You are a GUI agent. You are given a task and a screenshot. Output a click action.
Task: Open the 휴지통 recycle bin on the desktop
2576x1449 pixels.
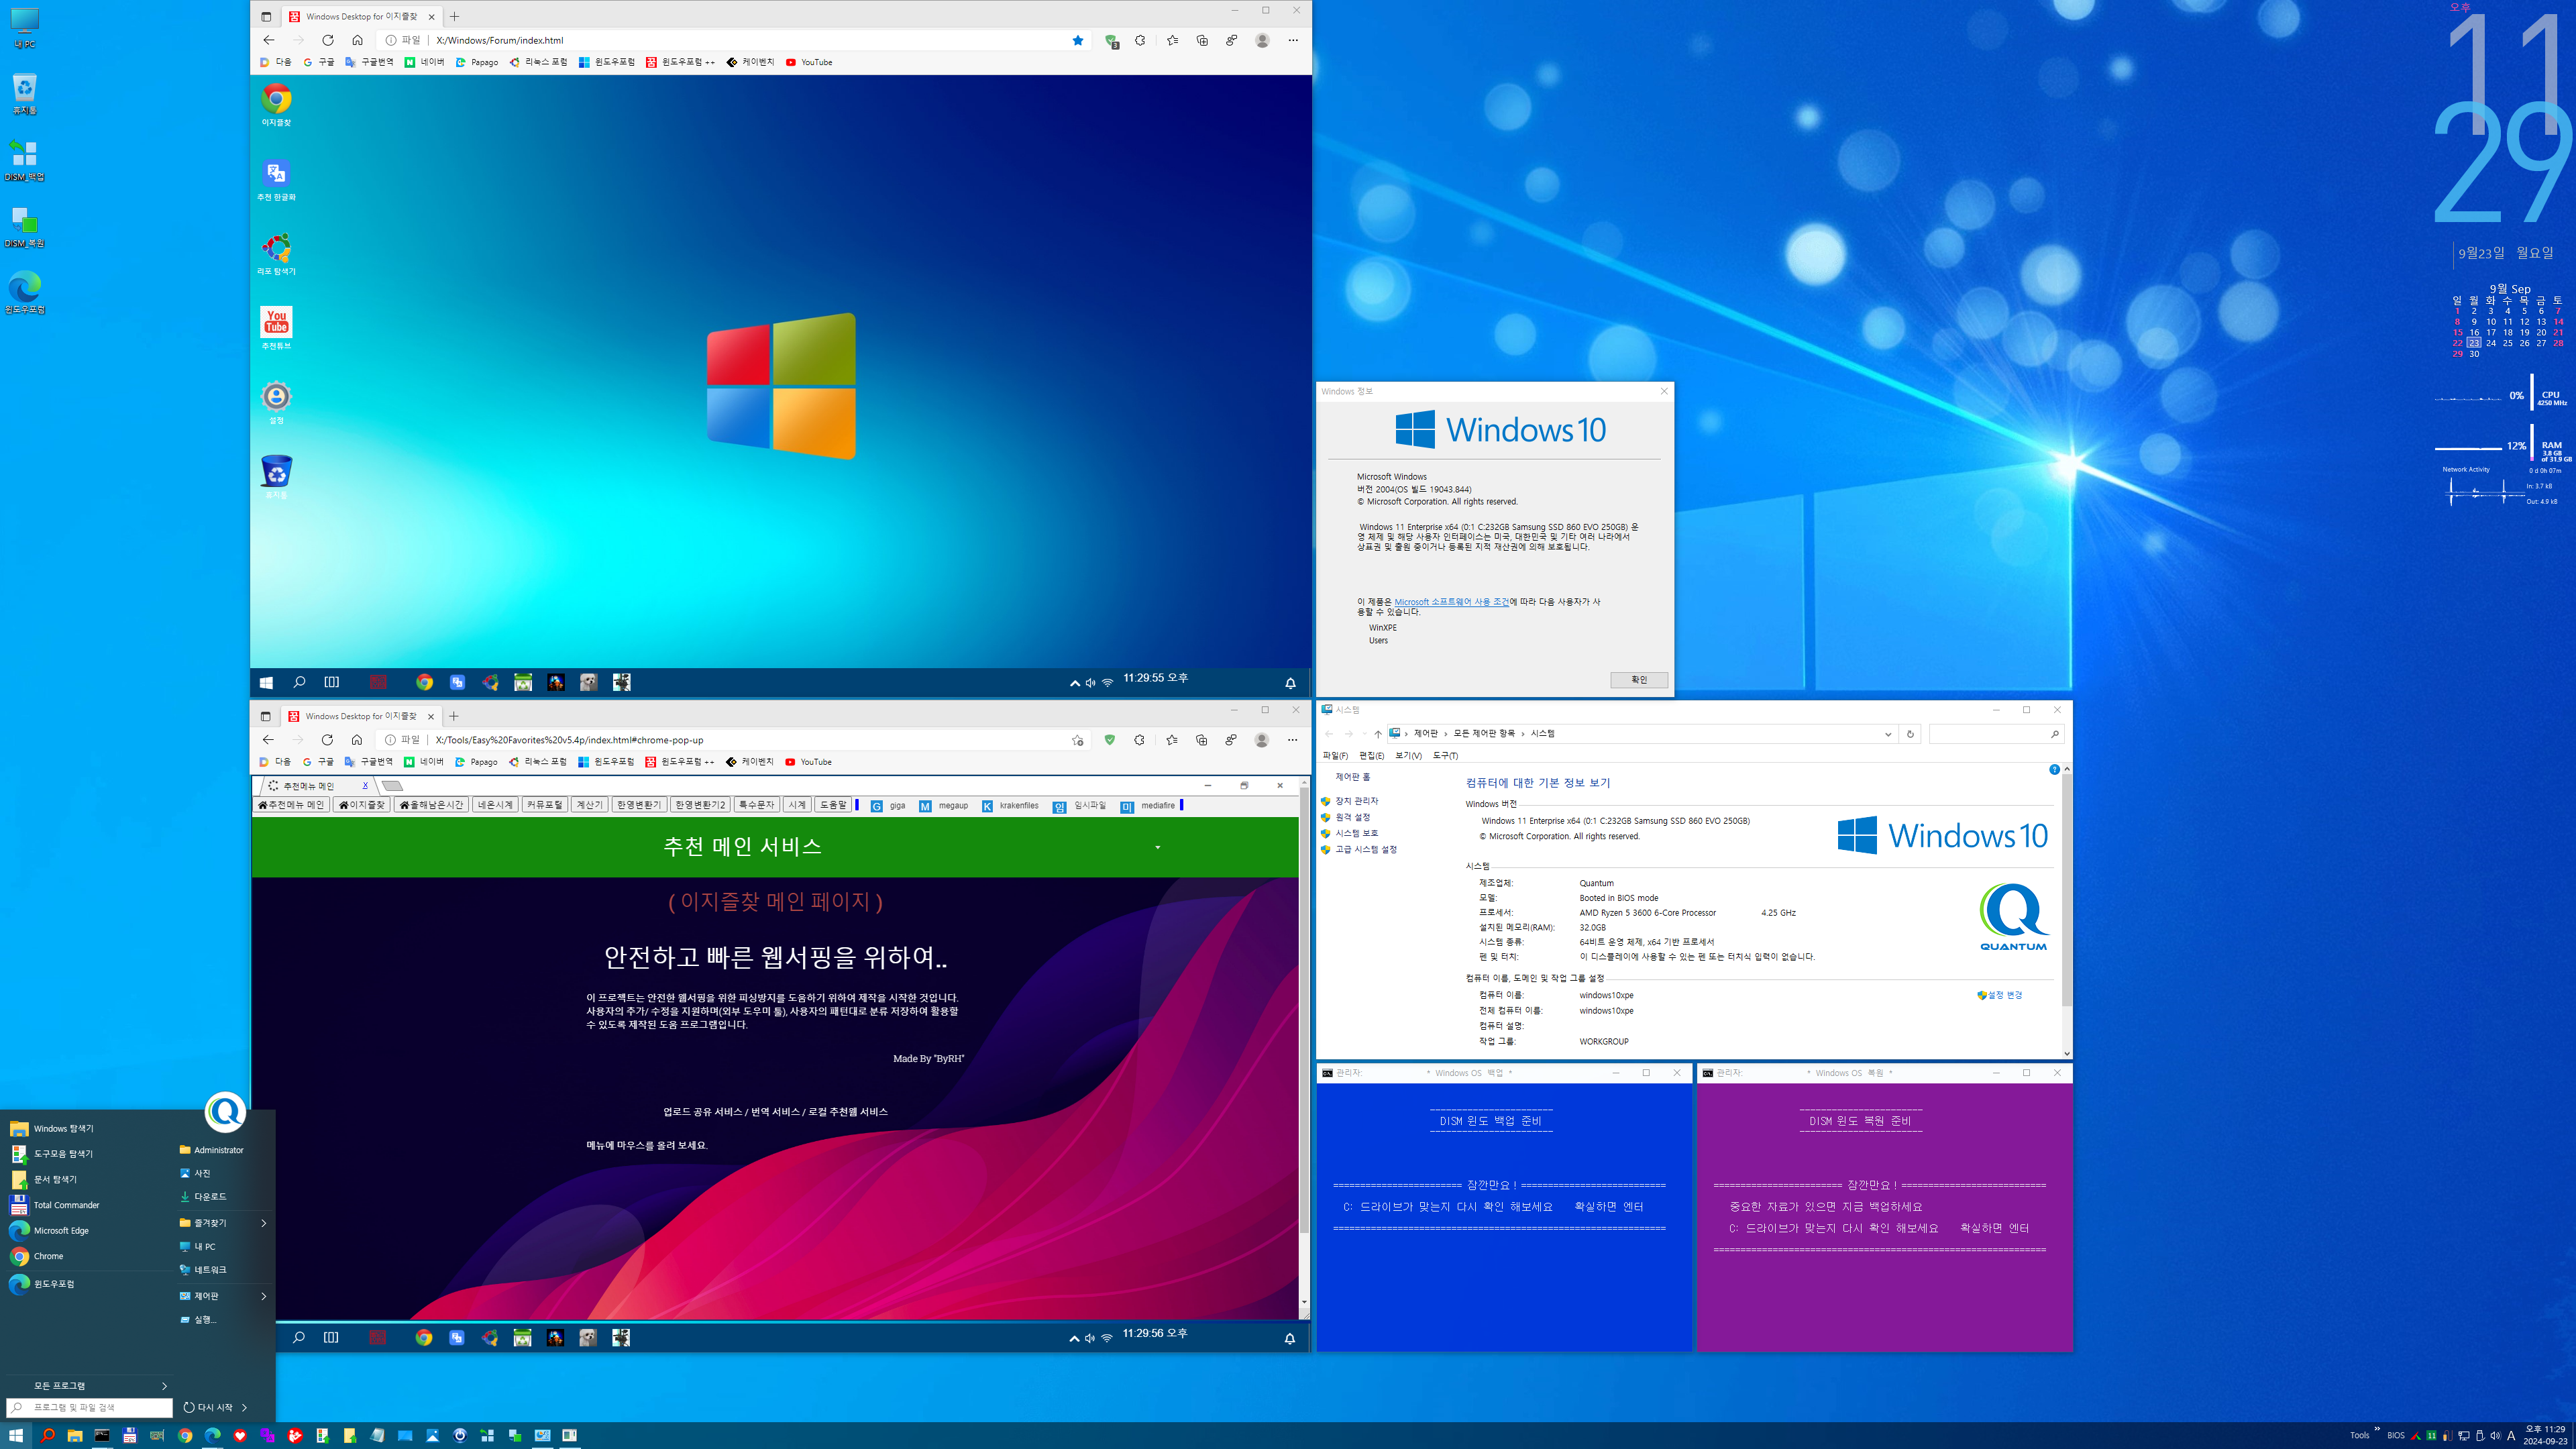(25, 94)
